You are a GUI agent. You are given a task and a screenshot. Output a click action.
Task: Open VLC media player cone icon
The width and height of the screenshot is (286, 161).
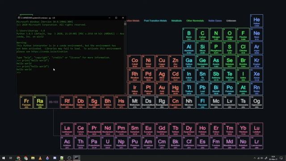40,158
